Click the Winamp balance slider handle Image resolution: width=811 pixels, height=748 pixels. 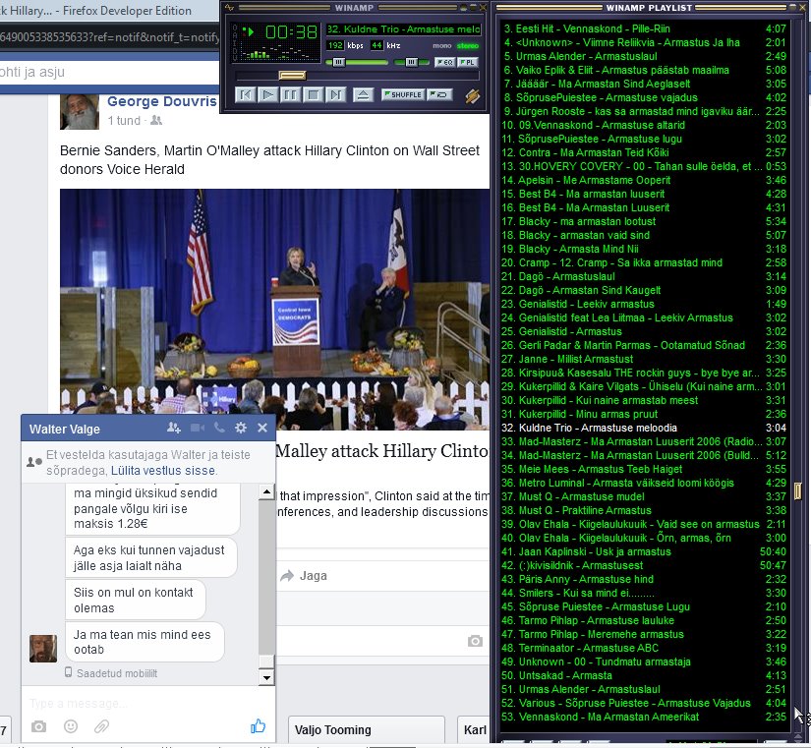click(x=411, y=62)
